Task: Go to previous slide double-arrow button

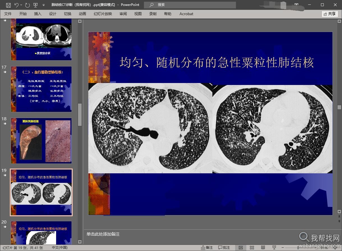Action: tap(339, 216)
